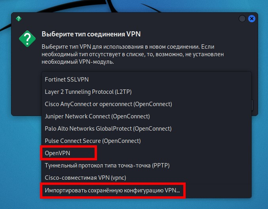
Task: Select the highlighted OpenVPN entry
Action: coord(146,153)
